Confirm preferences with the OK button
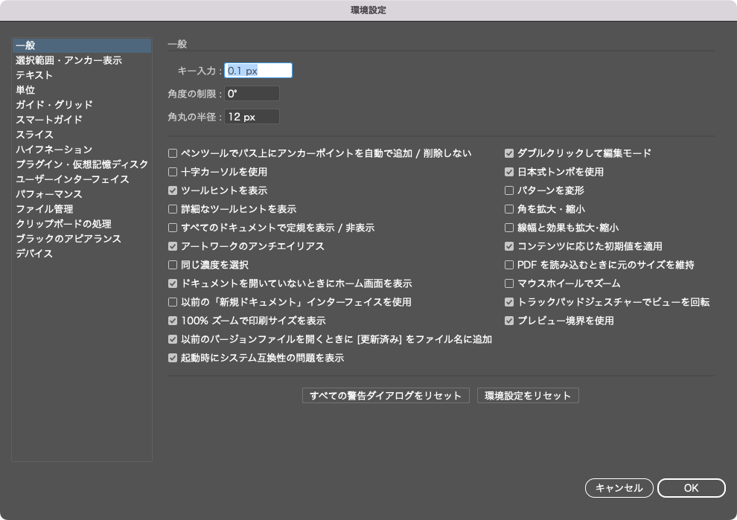 (x=691, y=488)
